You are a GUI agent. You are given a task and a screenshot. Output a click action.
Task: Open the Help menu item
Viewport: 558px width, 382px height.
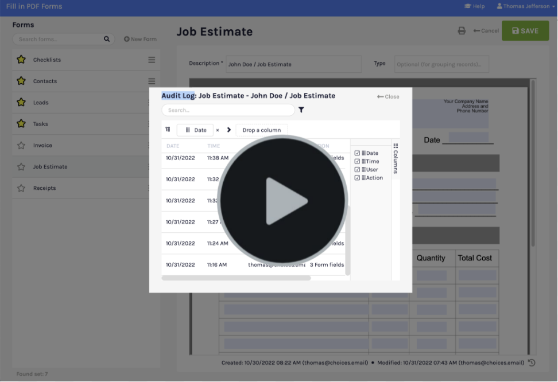[x=474, y=6]
